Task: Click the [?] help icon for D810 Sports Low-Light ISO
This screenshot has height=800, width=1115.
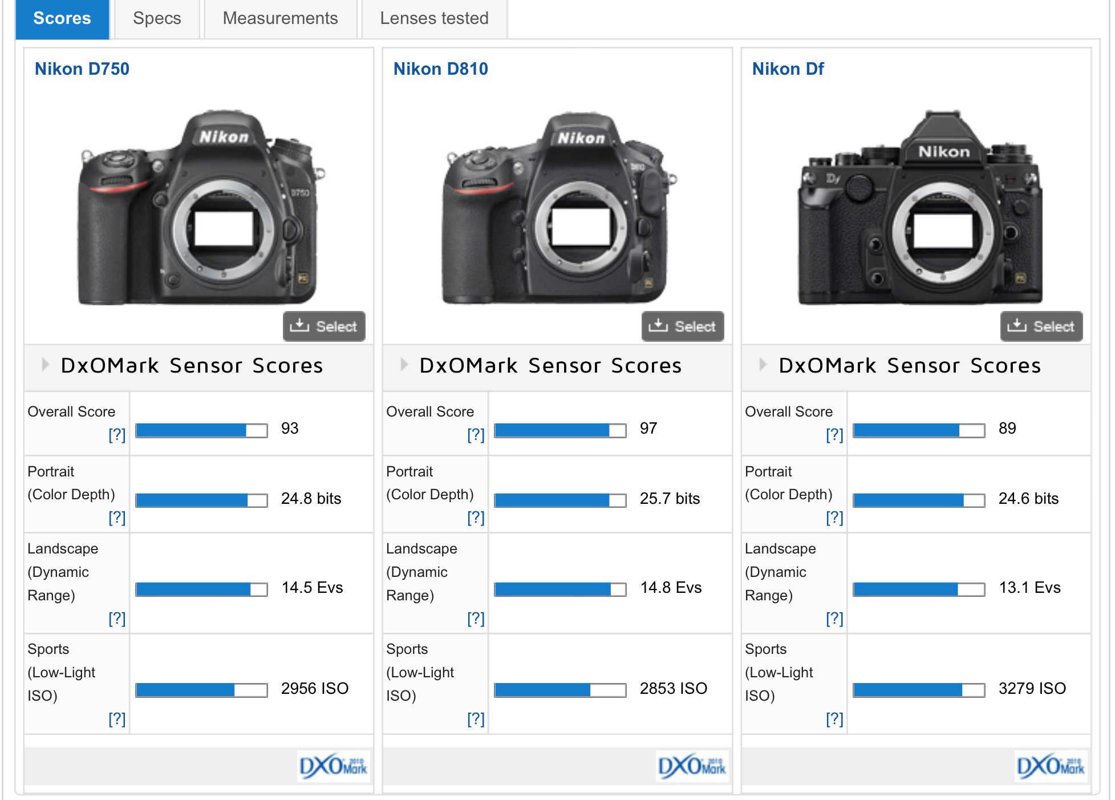Action: point(476,719)
